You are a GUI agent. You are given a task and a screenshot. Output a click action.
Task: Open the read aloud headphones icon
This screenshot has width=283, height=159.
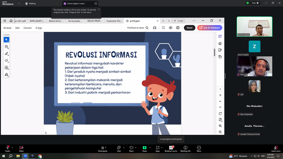(x=155, y=28)
